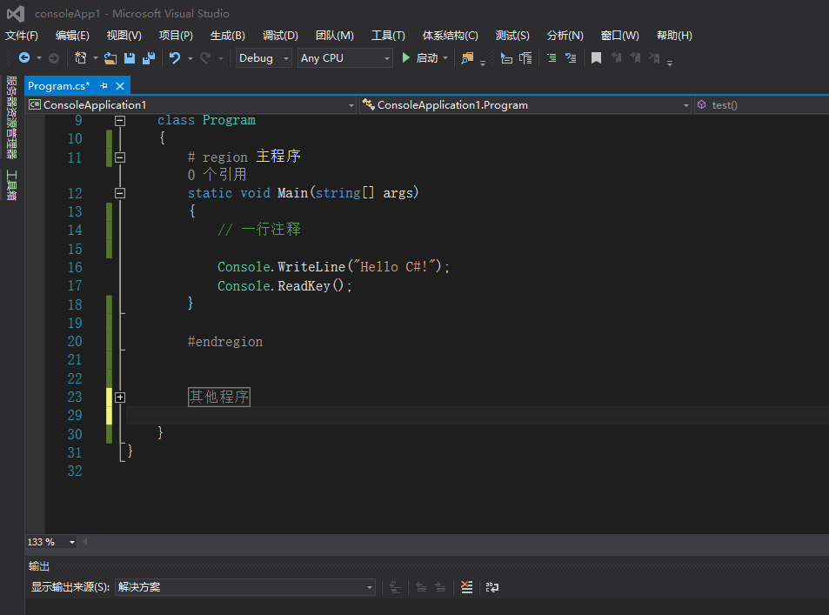Click the last icon before the indent icons

(x=525, y=57)
